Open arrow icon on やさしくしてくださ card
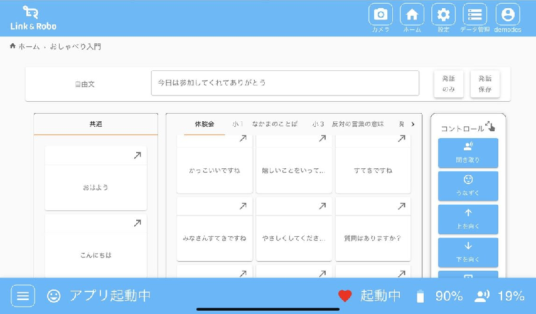Screen dimensions: 536x314 (x=323, y=206)
